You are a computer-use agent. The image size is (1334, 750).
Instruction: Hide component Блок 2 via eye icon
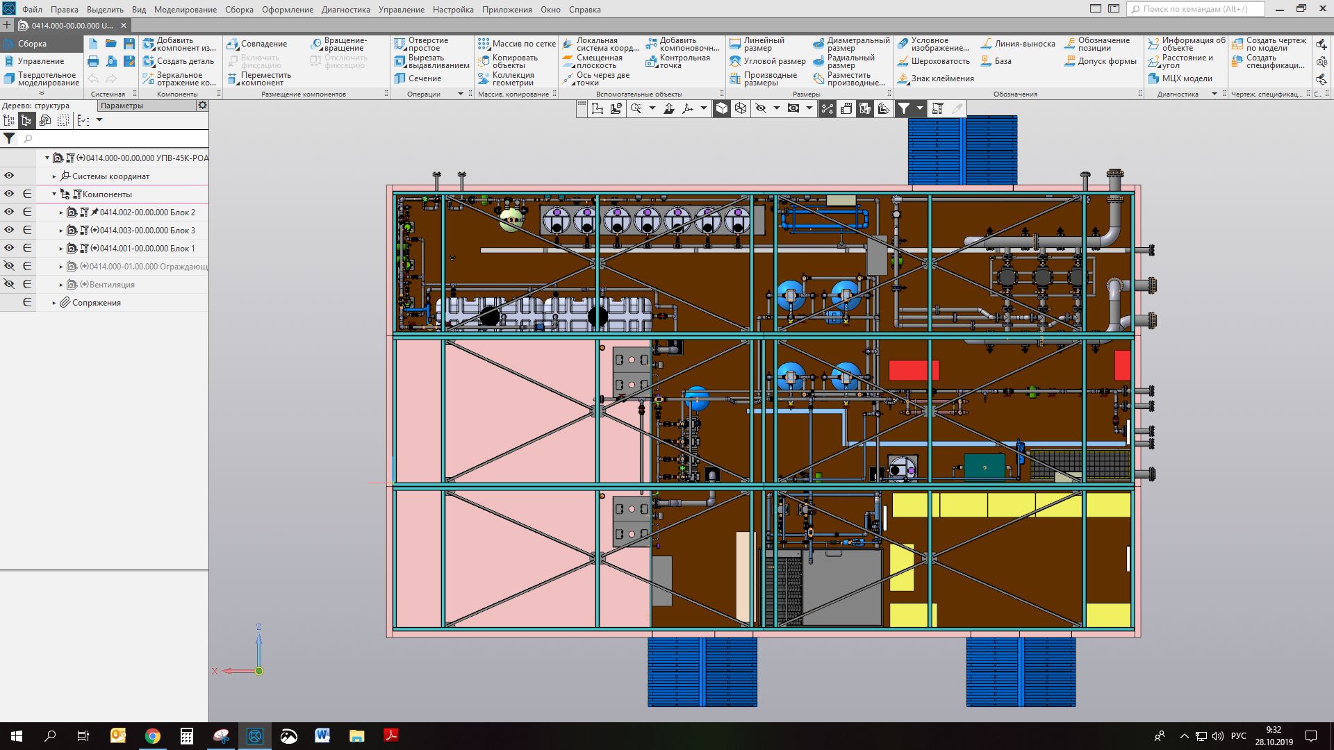coord(9,212)
